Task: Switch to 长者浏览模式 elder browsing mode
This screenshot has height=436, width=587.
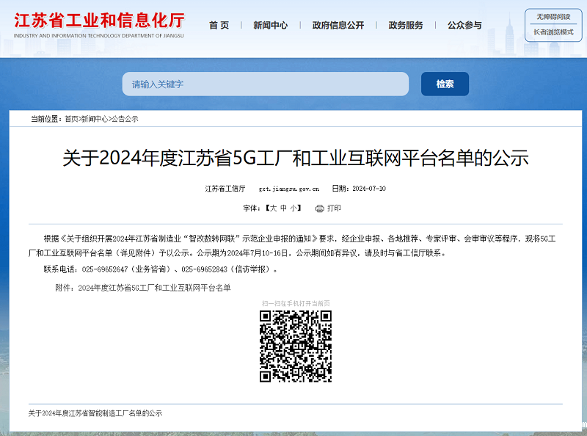Action: pos(553,32)
